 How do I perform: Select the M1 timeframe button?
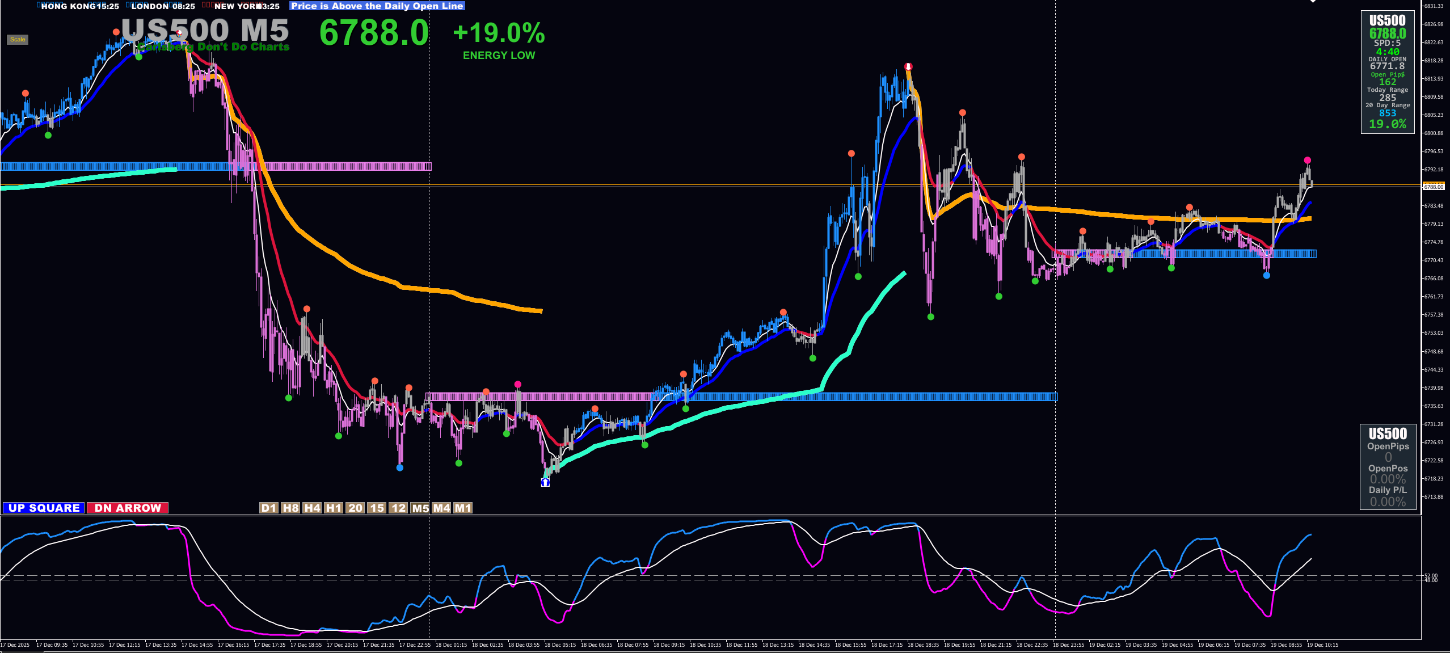(463, 508)
